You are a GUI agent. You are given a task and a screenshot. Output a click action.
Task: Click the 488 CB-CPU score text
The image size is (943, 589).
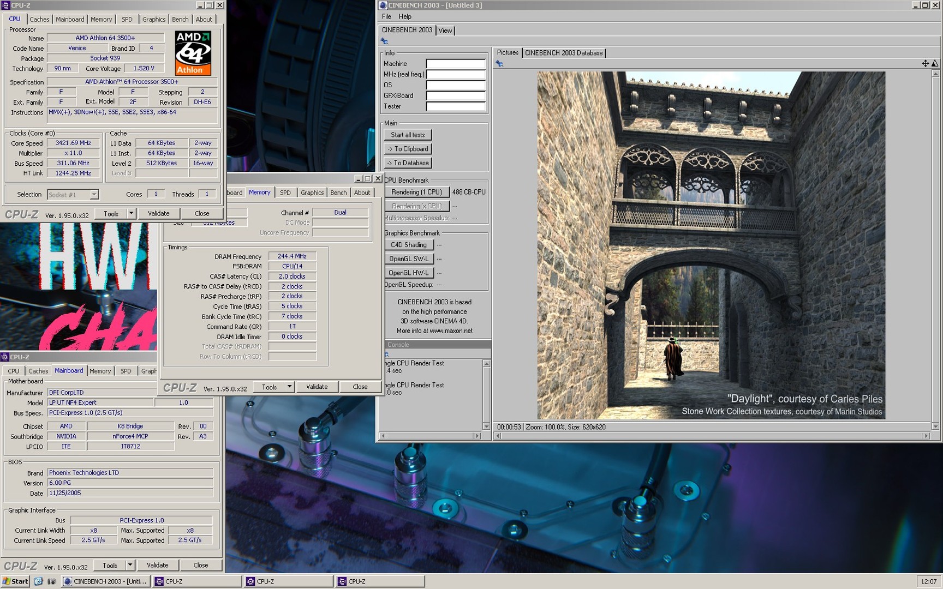pos(469,192)
